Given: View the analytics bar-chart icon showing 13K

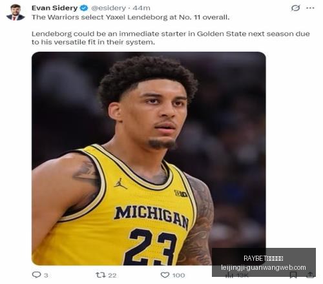Looking at the screenshot, I should point(229,275).
